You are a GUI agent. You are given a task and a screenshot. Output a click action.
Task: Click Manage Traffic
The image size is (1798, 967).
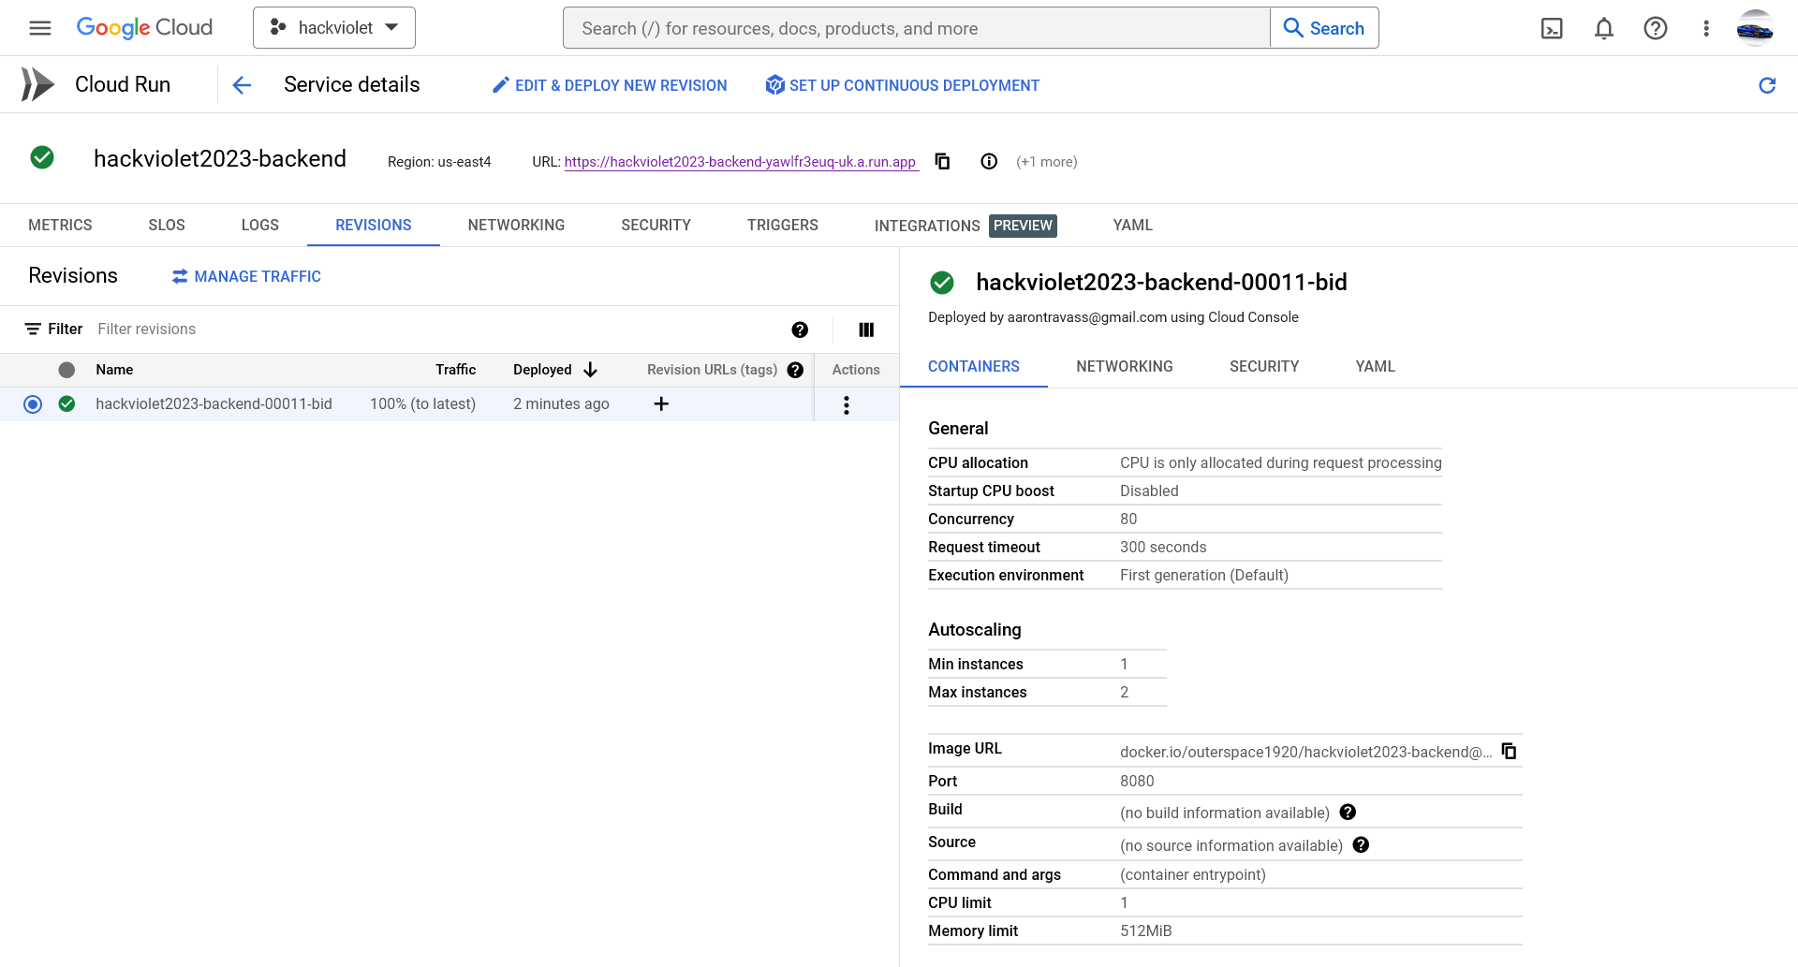[246, 276]
